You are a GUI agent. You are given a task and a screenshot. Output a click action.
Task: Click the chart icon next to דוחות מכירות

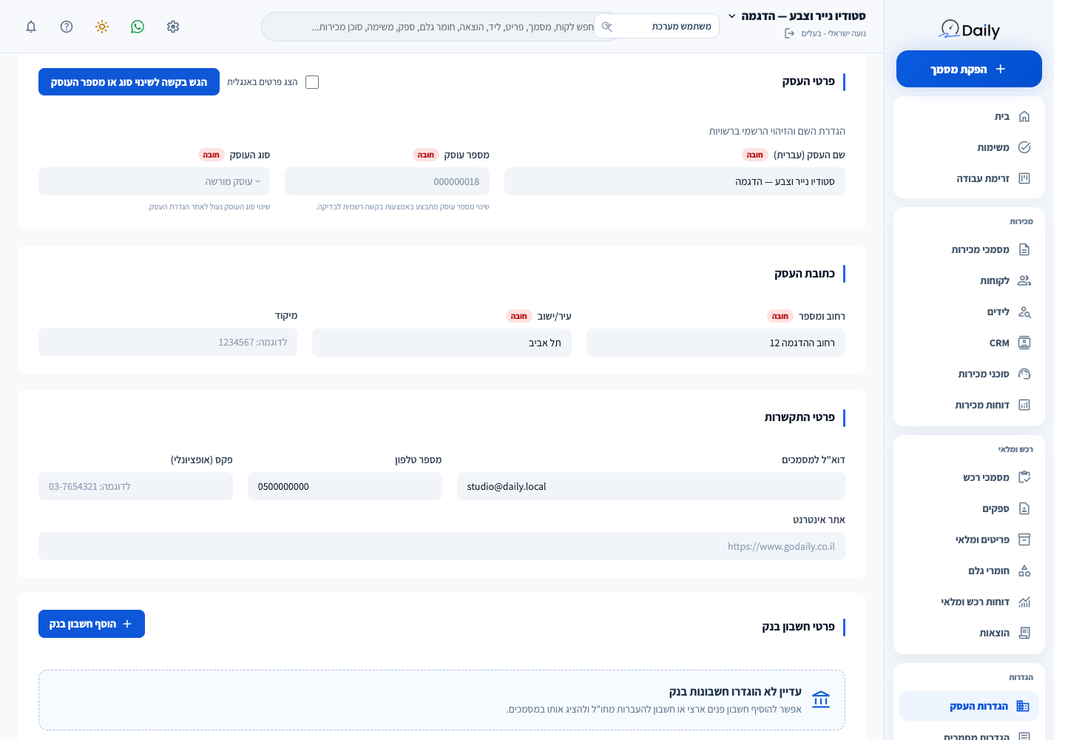(x=1024, y=405)
